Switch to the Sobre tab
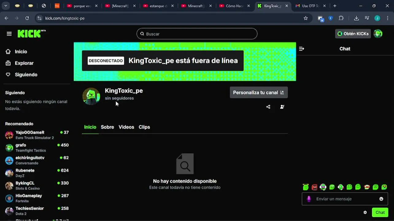 (107, 127)
